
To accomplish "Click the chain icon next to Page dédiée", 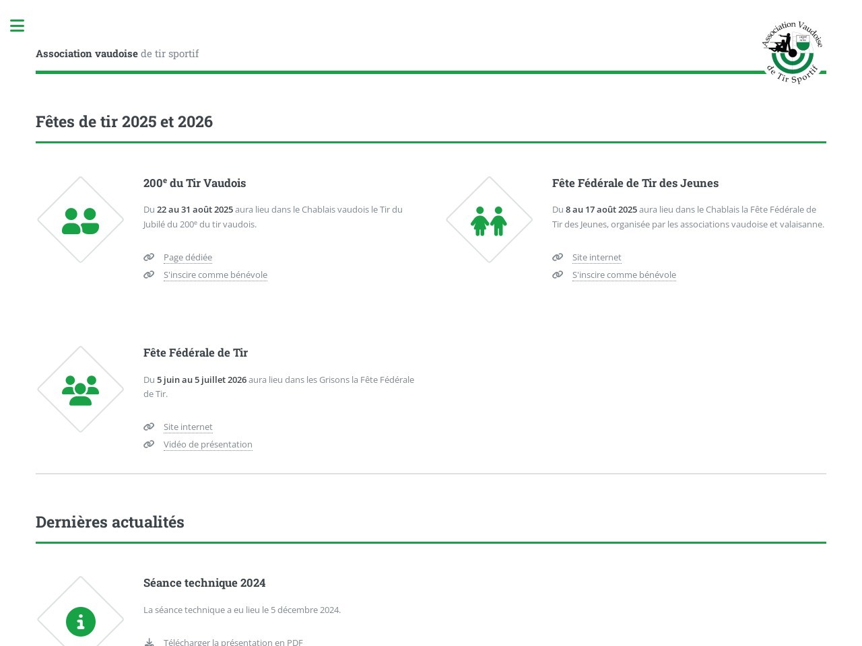I will (x=149, y=257).
